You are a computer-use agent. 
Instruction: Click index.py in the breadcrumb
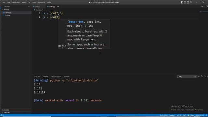click(x=39, y=10)
